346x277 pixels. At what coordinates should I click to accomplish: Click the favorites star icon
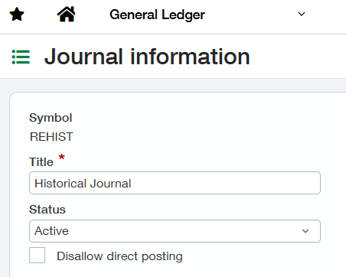click(x=17, y=15)
